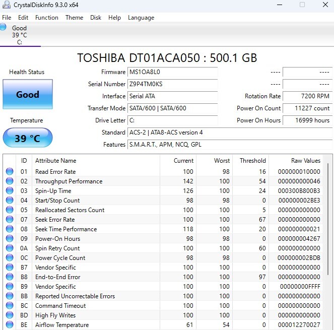
Task: Click the status orb for Reallocated Sectors Count
Action: [10, 210]
